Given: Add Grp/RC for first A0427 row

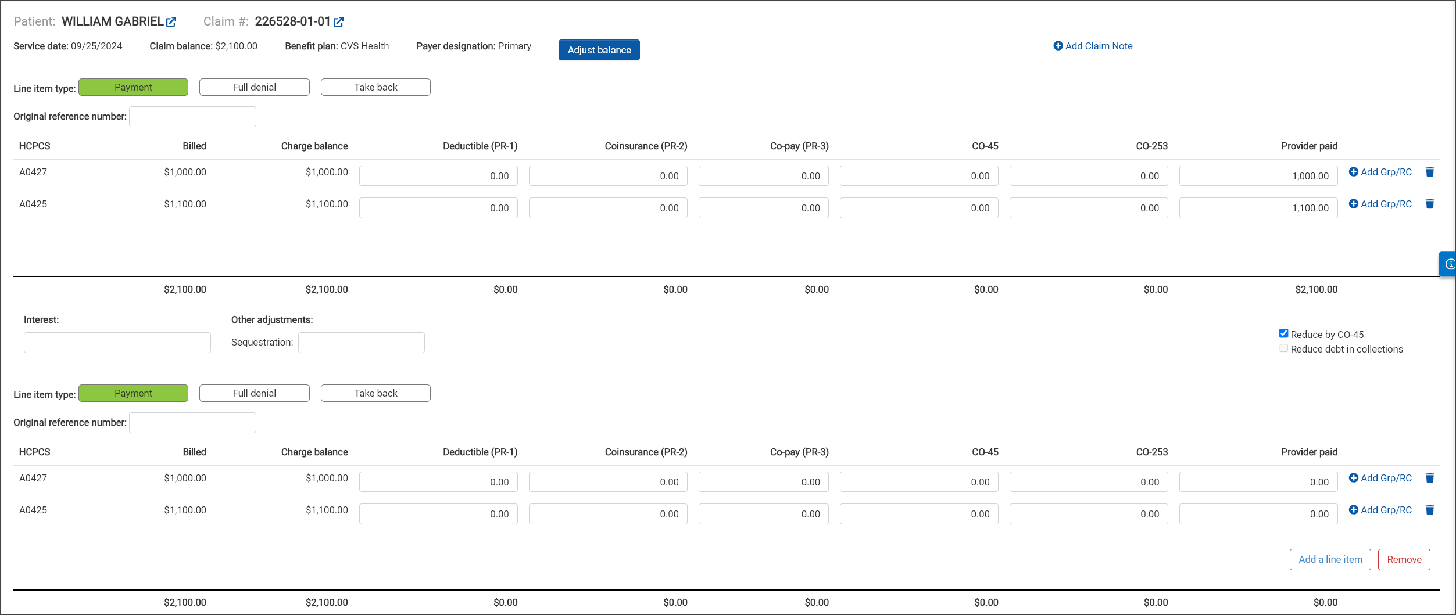Looking at the screenshot, I should [x=1380, y=172].
